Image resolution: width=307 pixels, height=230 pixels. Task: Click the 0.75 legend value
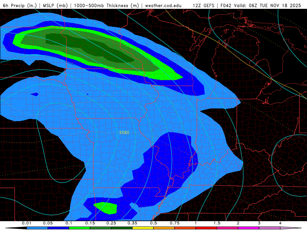click(x=175, y=223)
